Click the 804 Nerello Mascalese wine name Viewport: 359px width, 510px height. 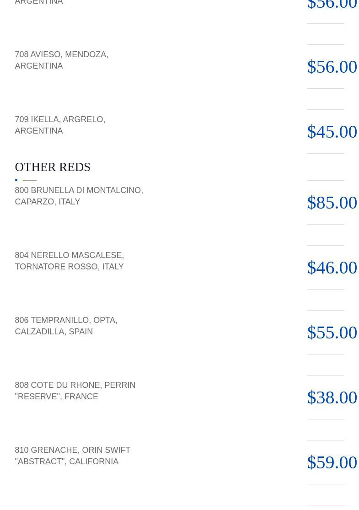(x=69, y=261)
